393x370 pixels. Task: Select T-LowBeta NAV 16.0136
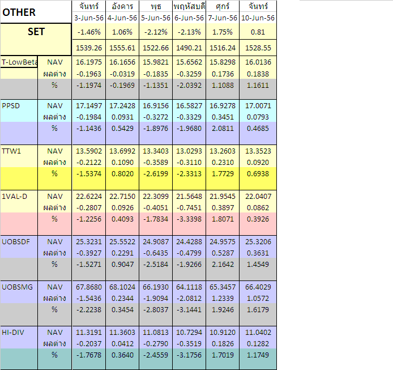[x=258, y=62]
